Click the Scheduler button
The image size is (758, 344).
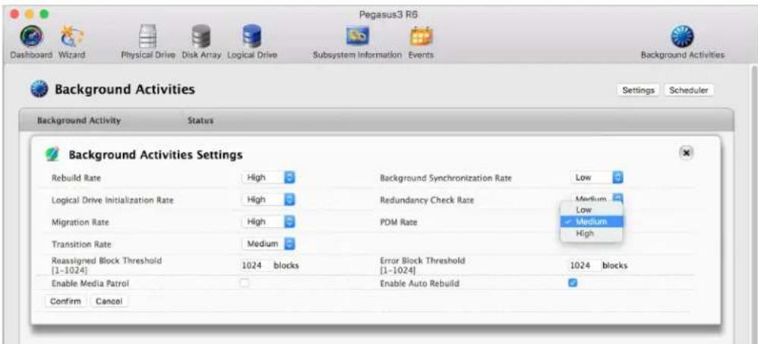coord(689,90)
